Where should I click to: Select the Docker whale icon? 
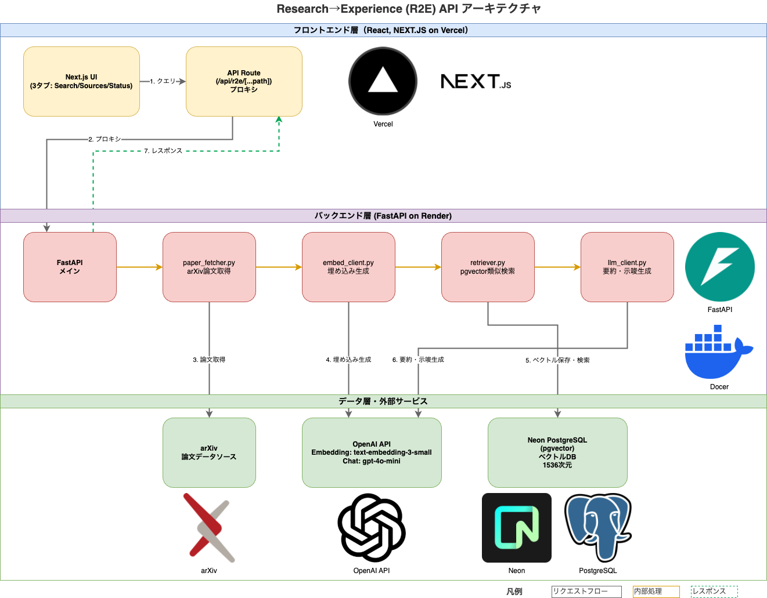(x=718, y=351)
